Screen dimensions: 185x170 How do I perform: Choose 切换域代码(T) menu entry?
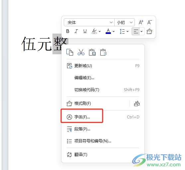coord(103,90)
